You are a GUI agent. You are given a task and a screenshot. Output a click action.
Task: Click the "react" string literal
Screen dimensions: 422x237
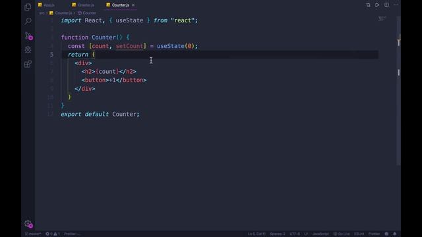pyautogui.click(x=183, y=20)
